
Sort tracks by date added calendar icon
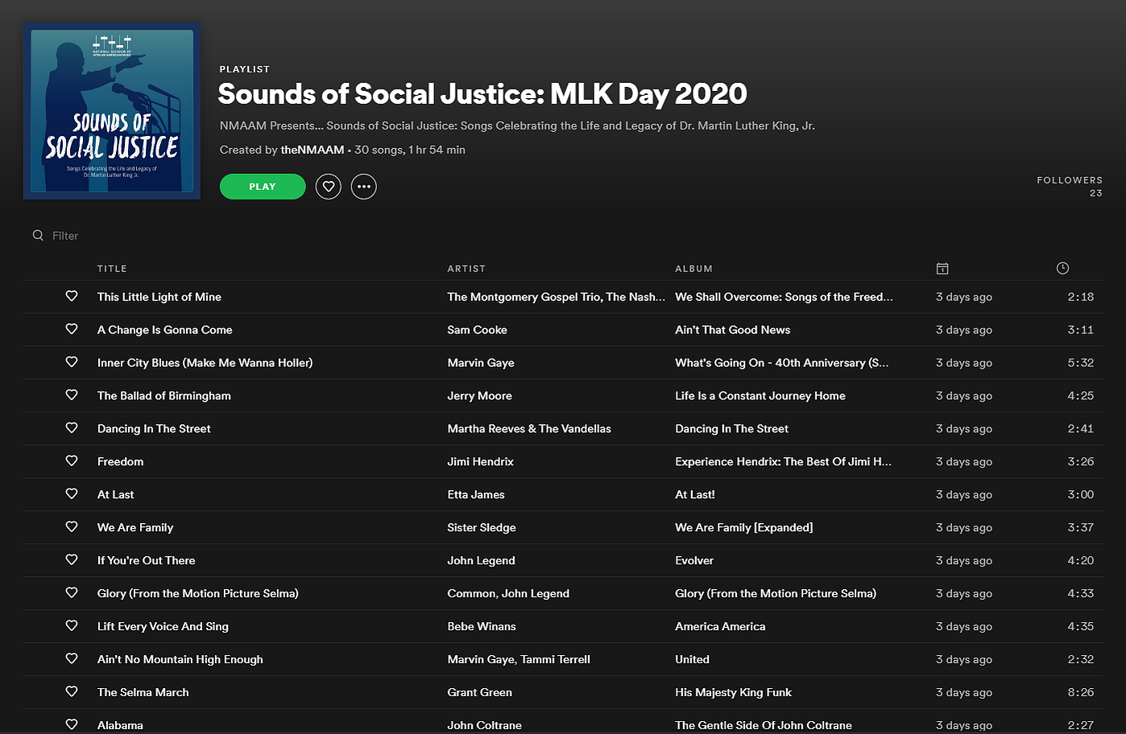pos(942,268)
